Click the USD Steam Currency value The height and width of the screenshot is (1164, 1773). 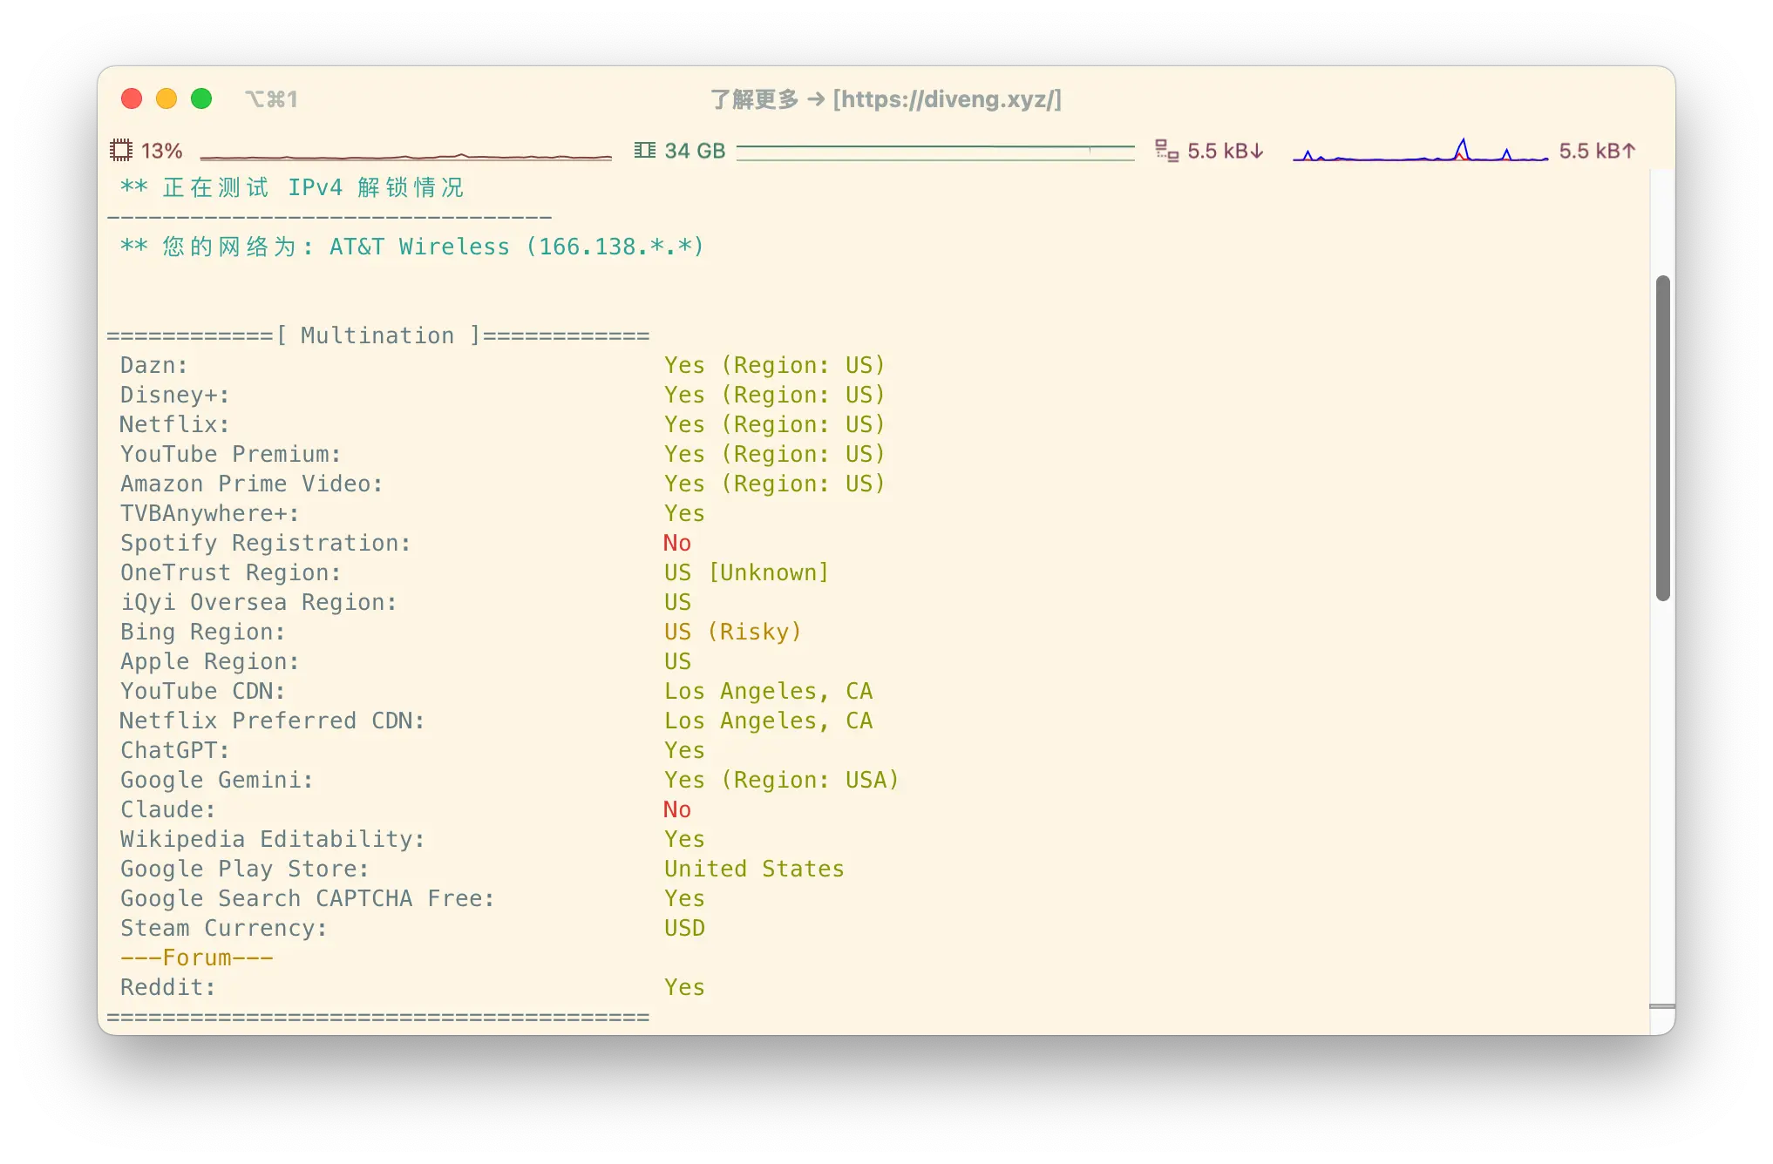(x=684, y=928)
